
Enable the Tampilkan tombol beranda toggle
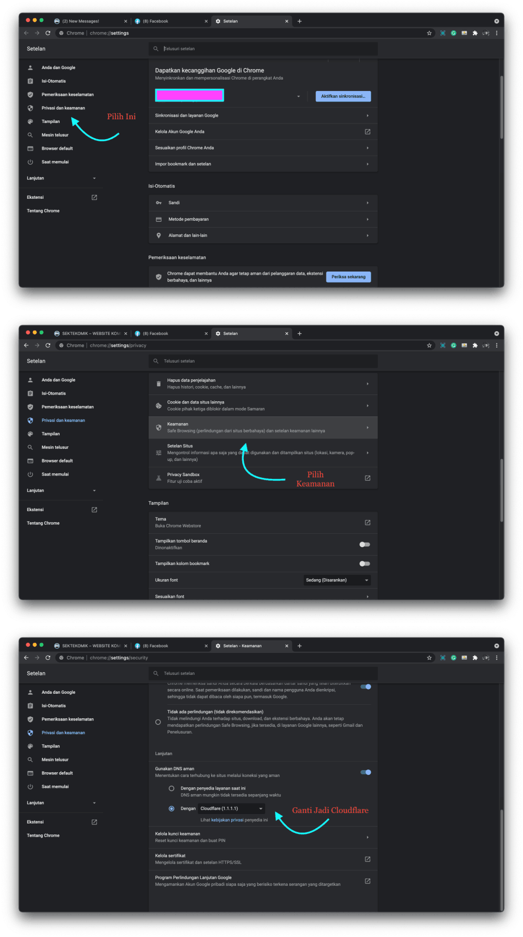365,545
